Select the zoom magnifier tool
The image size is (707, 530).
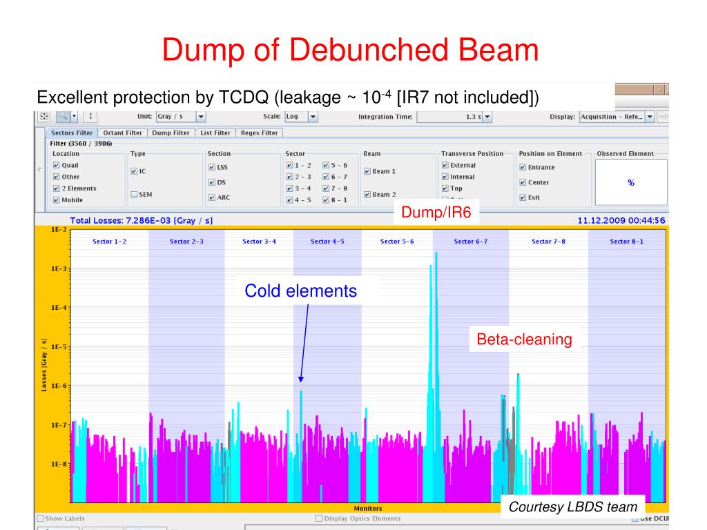(x=63, y=116)
